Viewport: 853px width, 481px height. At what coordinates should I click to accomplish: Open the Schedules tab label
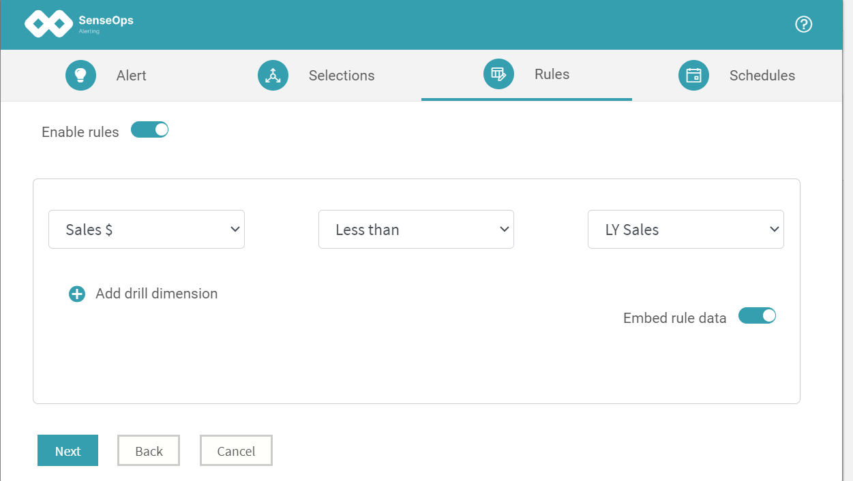(762, 76)
